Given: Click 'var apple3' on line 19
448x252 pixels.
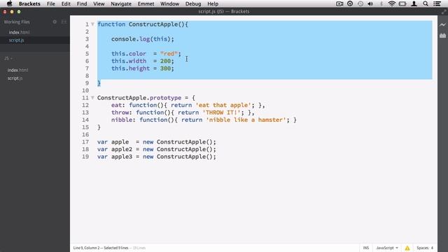Looking at the screenshot, I should pos(115,157).
